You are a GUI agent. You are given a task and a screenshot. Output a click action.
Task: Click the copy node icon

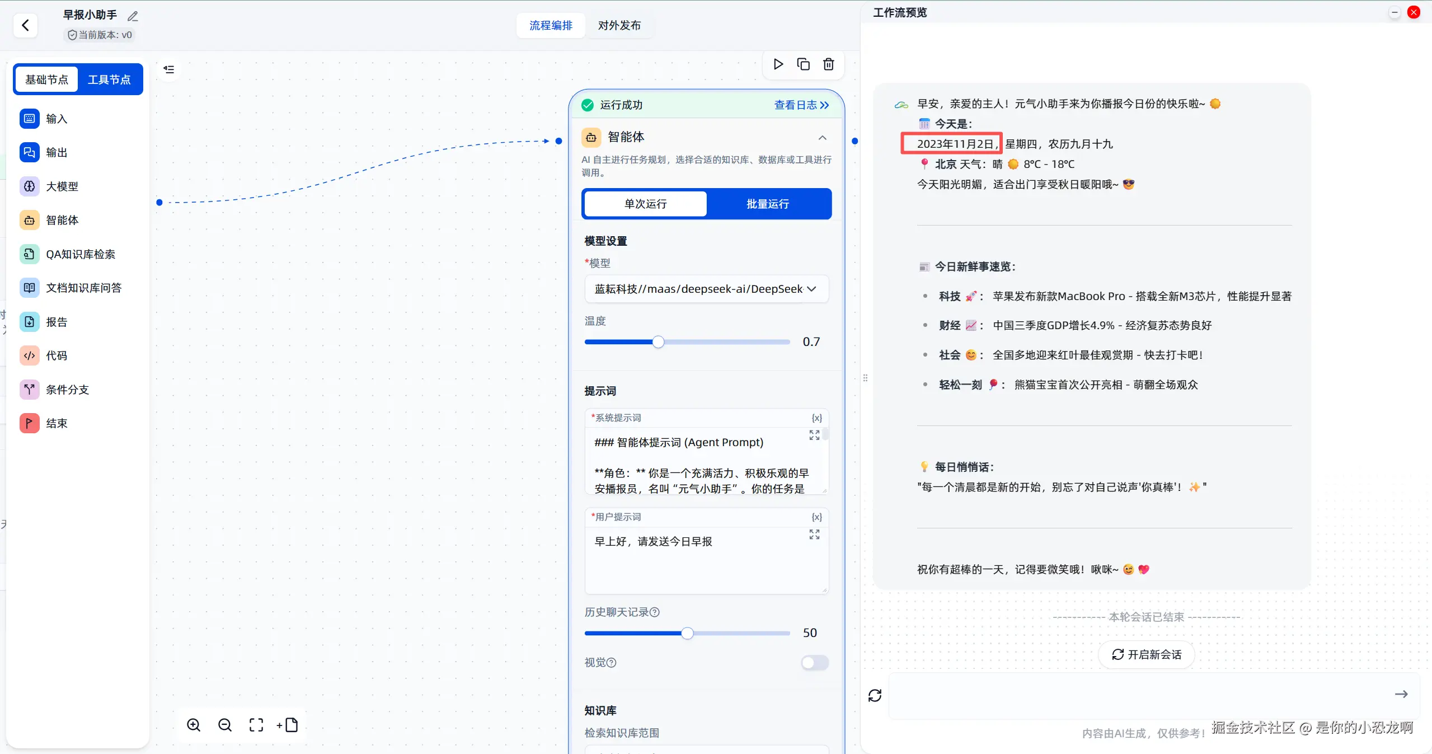coord(803,64)
